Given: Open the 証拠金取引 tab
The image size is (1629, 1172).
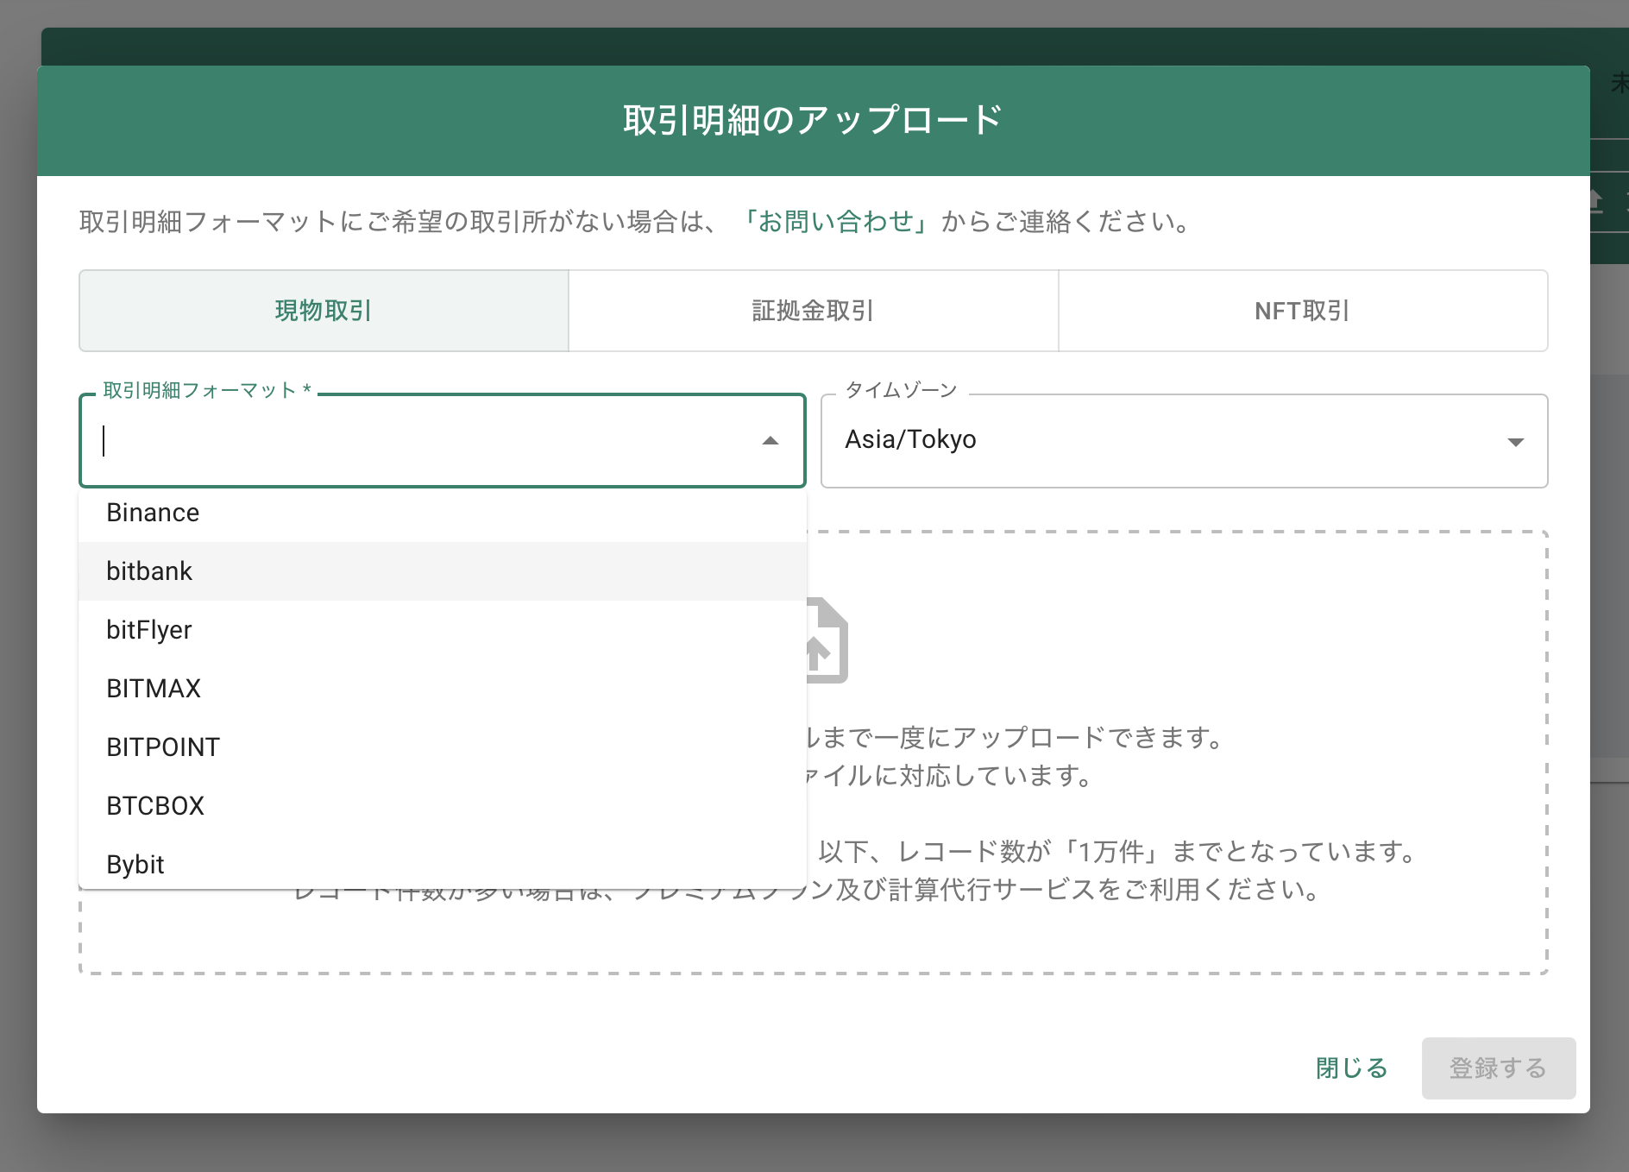Looking at the screenshot, I should pos(814,311).
